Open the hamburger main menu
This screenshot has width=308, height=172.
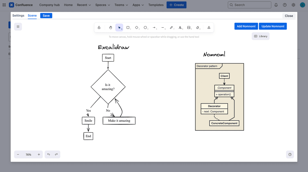click(18, 27)
